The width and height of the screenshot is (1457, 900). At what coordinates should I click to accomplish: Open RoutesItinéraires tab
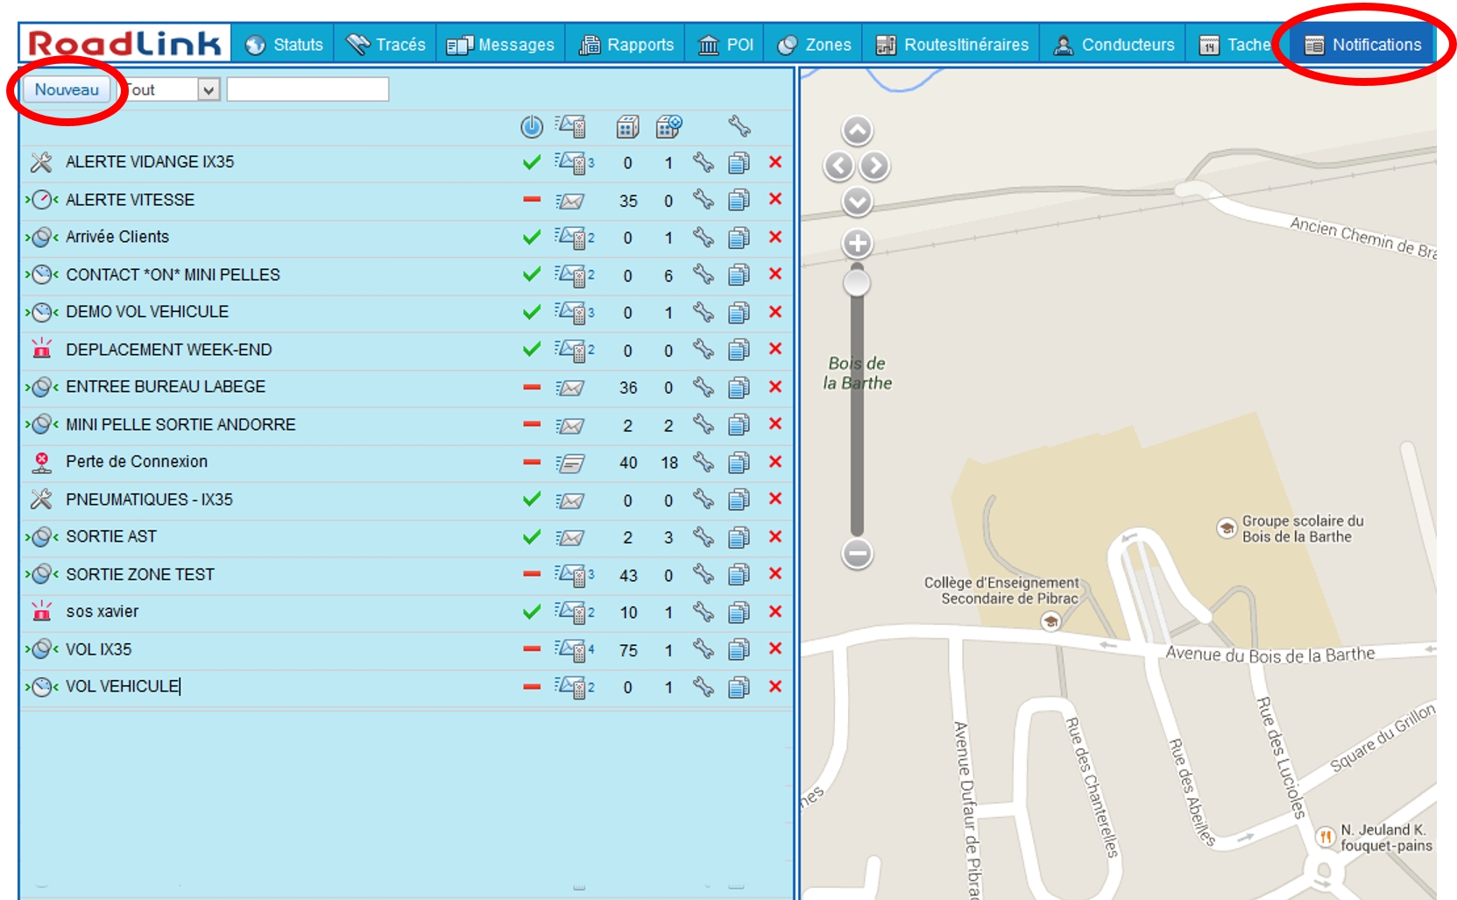point(951,45)
